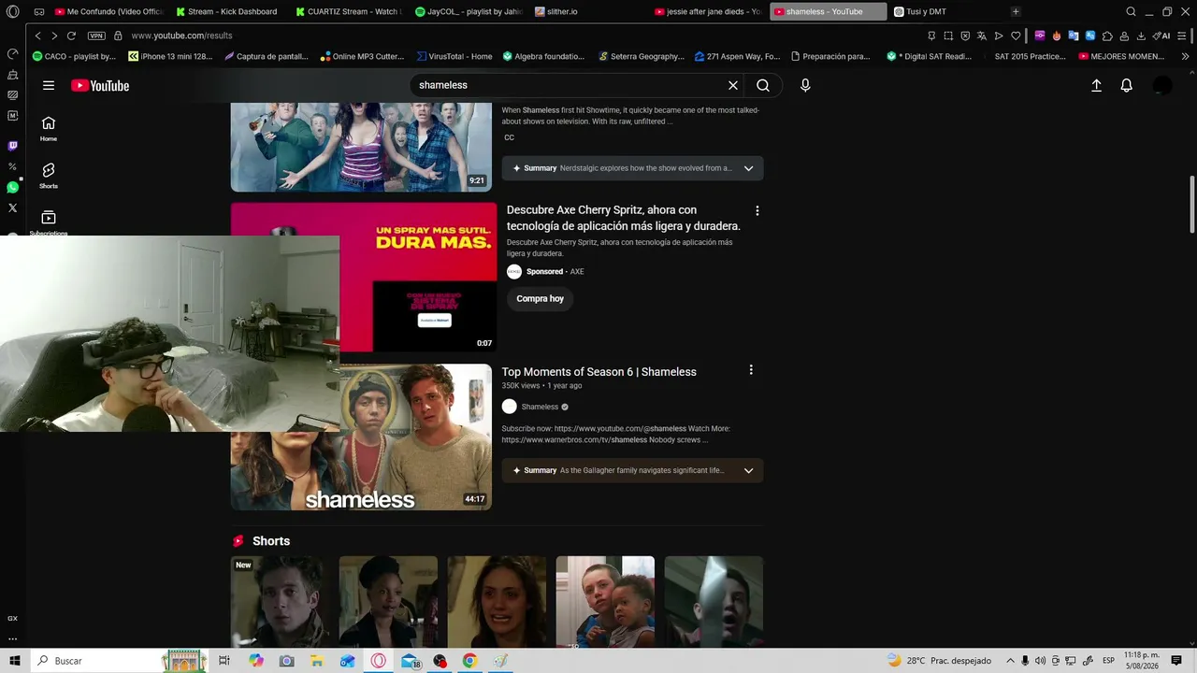Switch to Me Confundo video tab
Screen dimensions: 1197x673
(x=110, y=12)
